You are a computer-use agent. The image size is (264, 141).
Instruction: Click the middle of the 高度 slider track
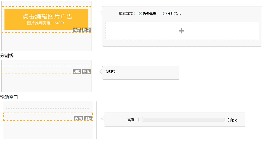tap(182, 120)
